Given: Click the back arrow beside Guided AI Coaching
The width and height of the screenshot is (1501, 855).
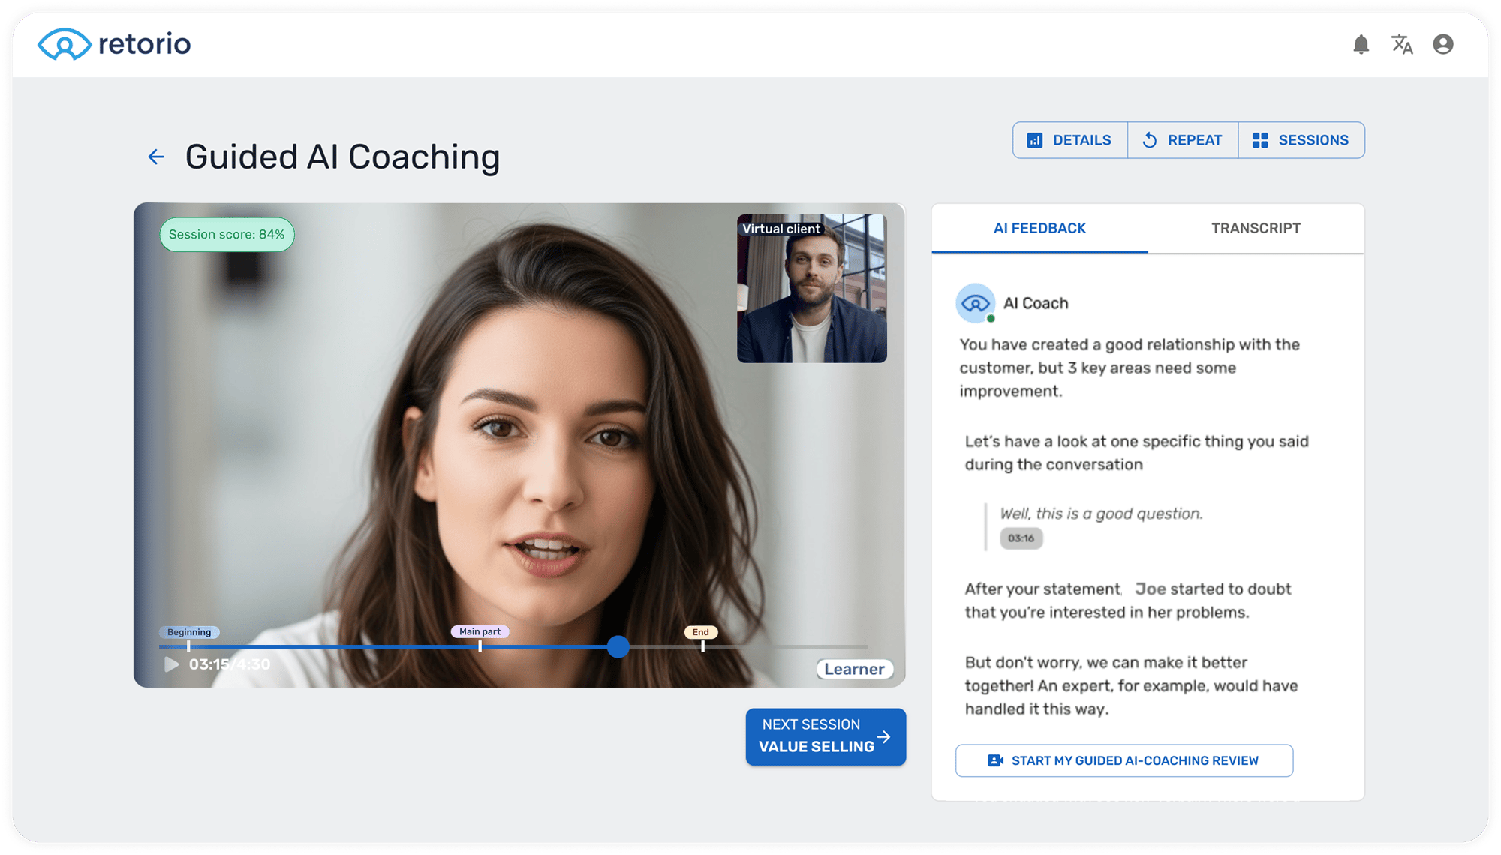Looking at the screenshot, I should 156,157.
